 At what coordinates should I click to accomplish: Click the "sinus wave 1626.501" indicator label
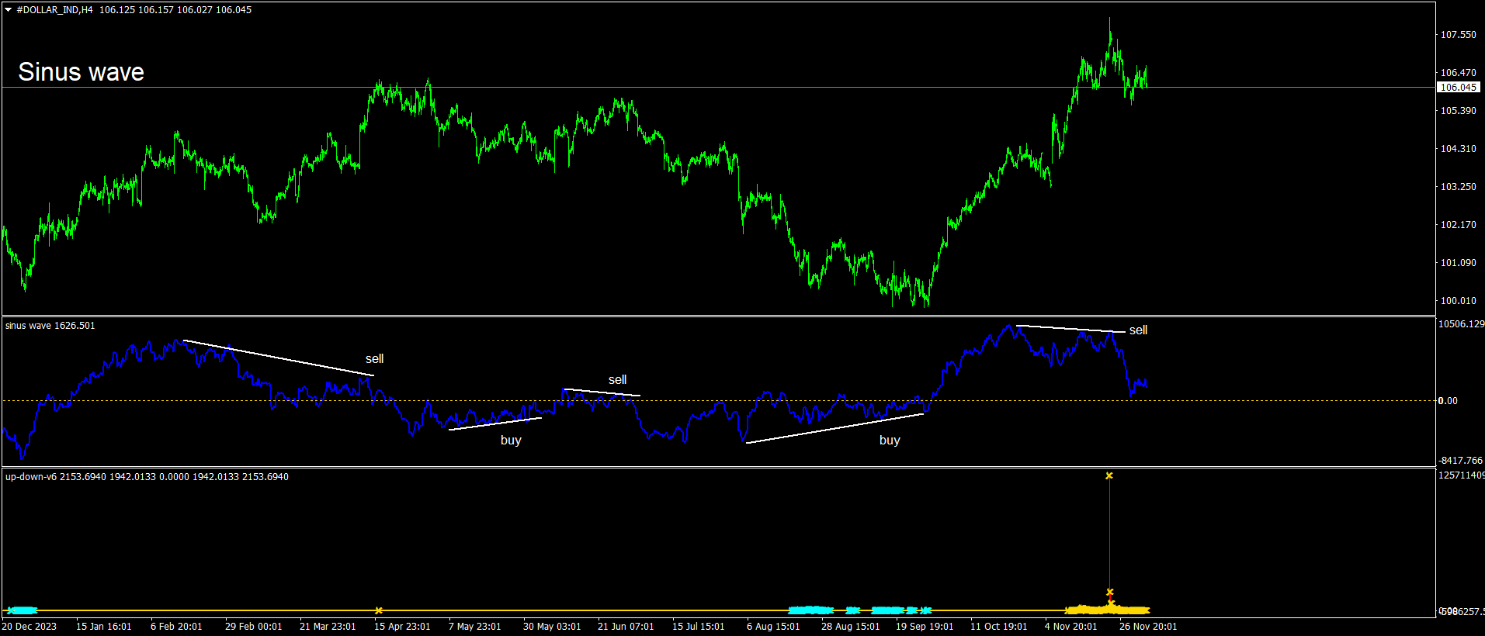(x=50, y=326)
